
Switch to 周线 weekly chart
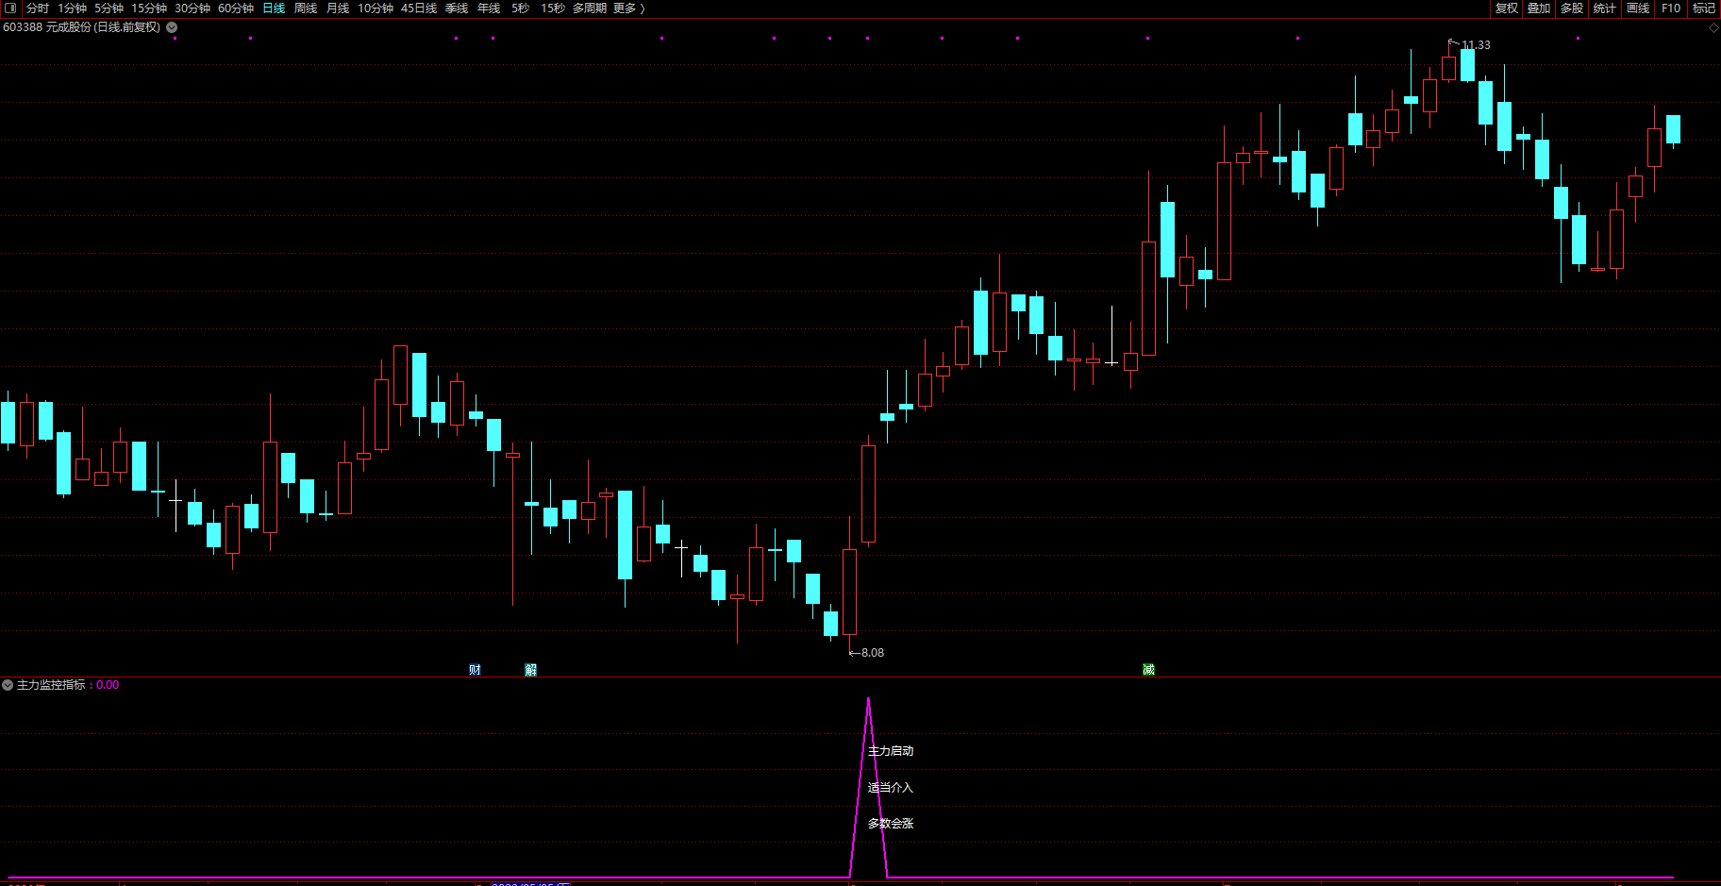click(x=306, y=8)
